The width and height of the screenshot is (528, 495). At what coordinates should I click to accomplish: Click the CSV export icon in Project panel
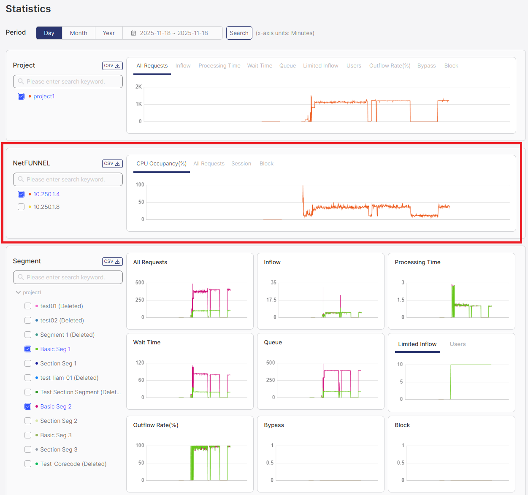112,65
